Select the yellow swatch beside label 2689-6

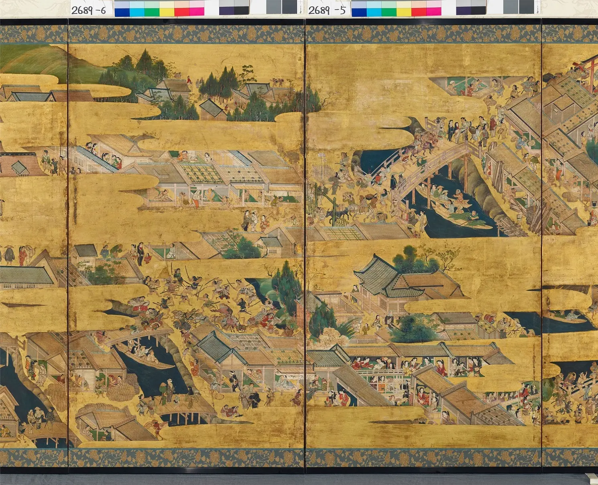167,8
